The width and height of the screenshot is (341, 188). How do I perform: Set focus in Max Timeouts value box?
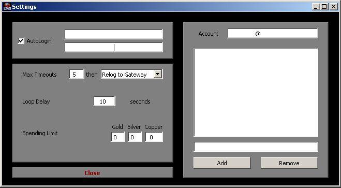pyautogui.click(x=77, y=75)
